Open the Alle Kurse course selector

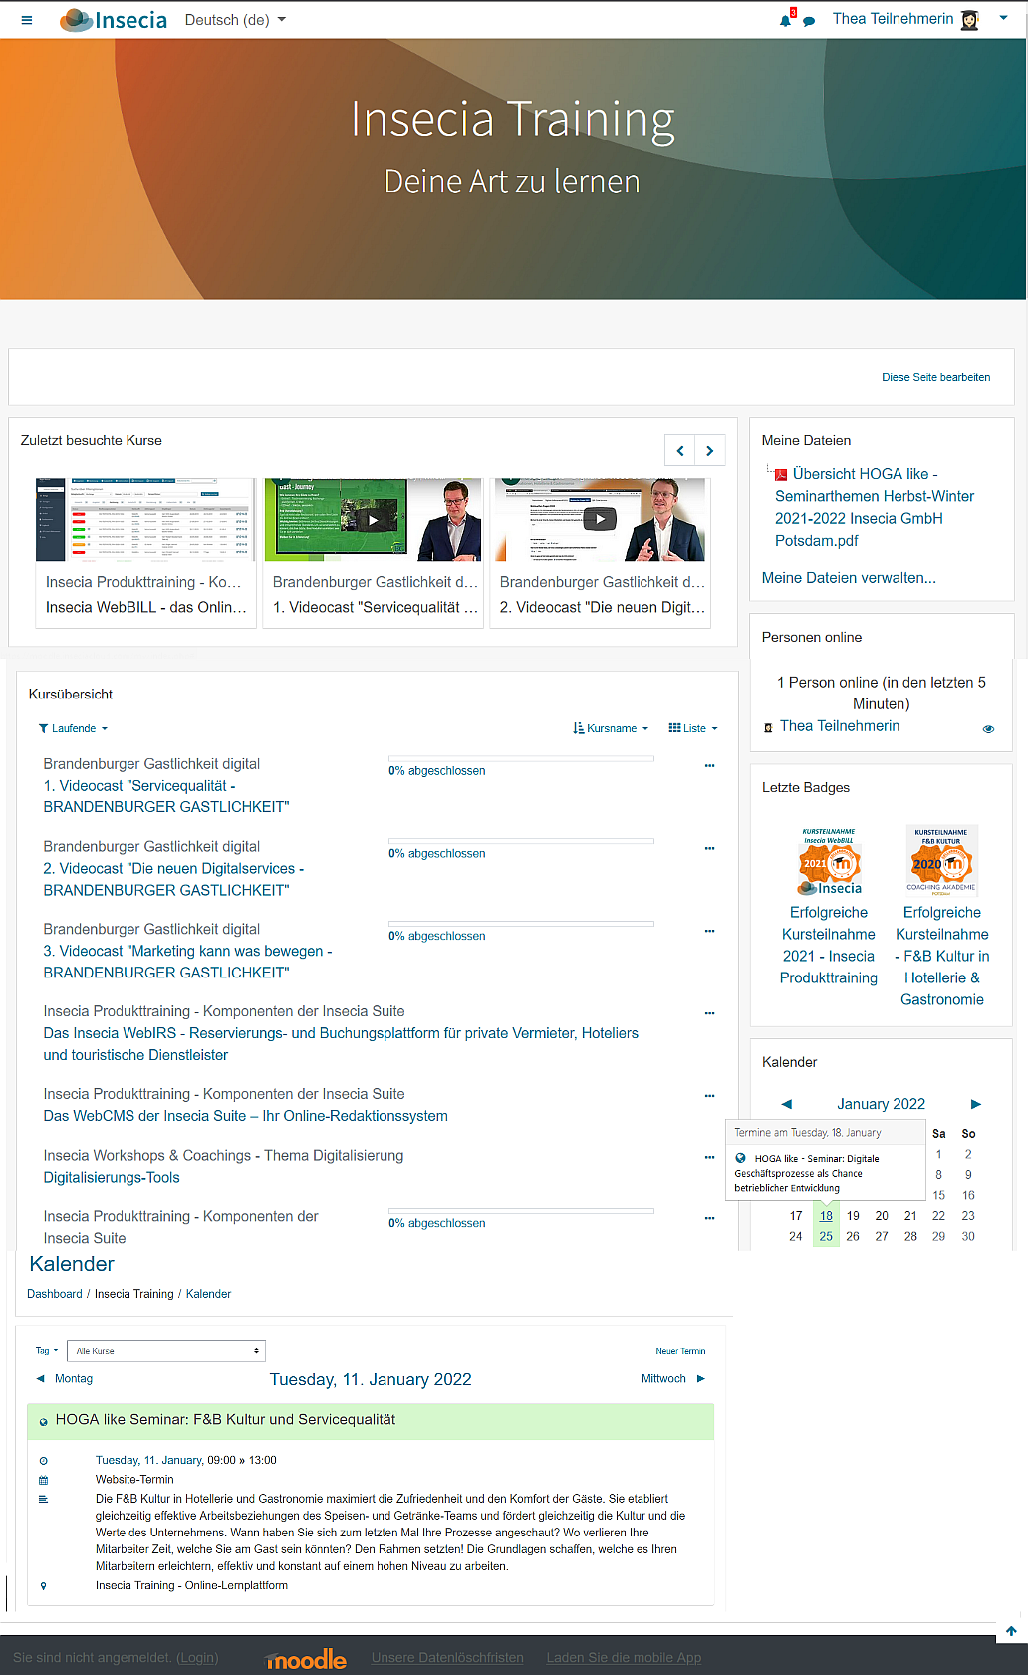pos(167,1351)
